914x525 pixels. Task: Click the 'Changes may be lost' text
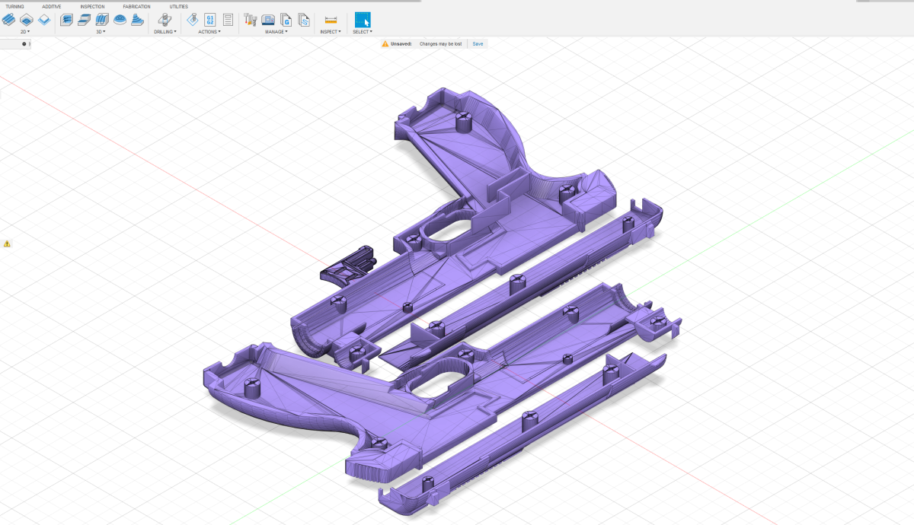[x=440, y=44]
